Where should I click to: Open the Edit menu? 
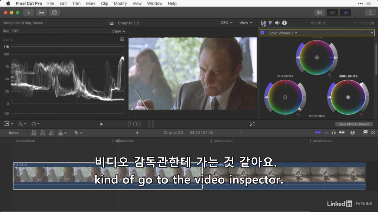click(x=63, y=4)
